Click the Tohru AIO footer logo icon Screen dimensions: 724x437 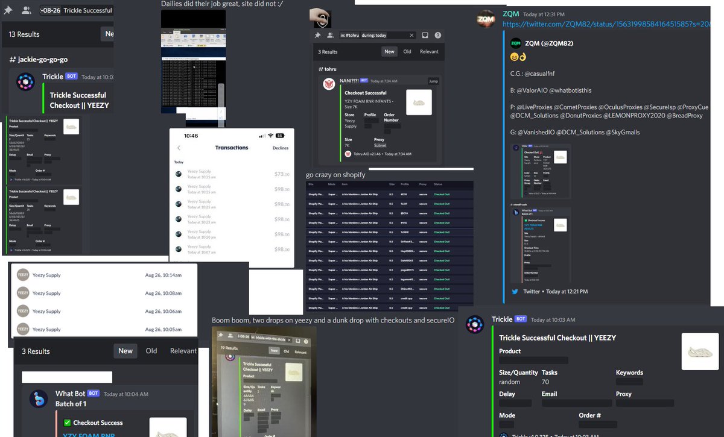[348, 154]
